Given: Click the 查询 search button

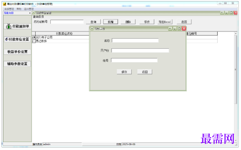Looking at the screenshot, I should tap(93, 22).
